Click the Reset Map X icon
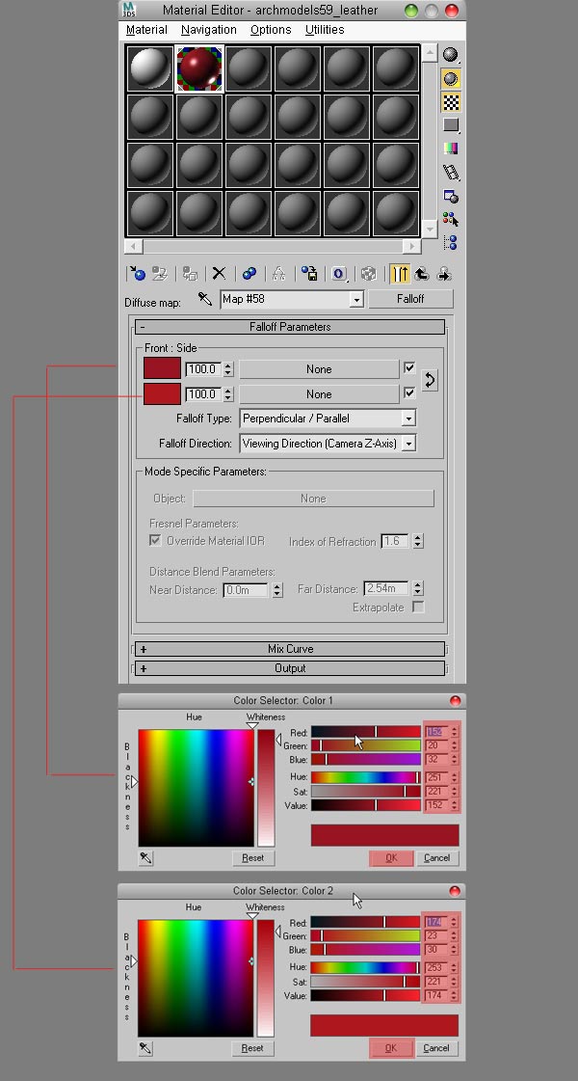This screenshot has height=1081, width=578. pos(219,274)
